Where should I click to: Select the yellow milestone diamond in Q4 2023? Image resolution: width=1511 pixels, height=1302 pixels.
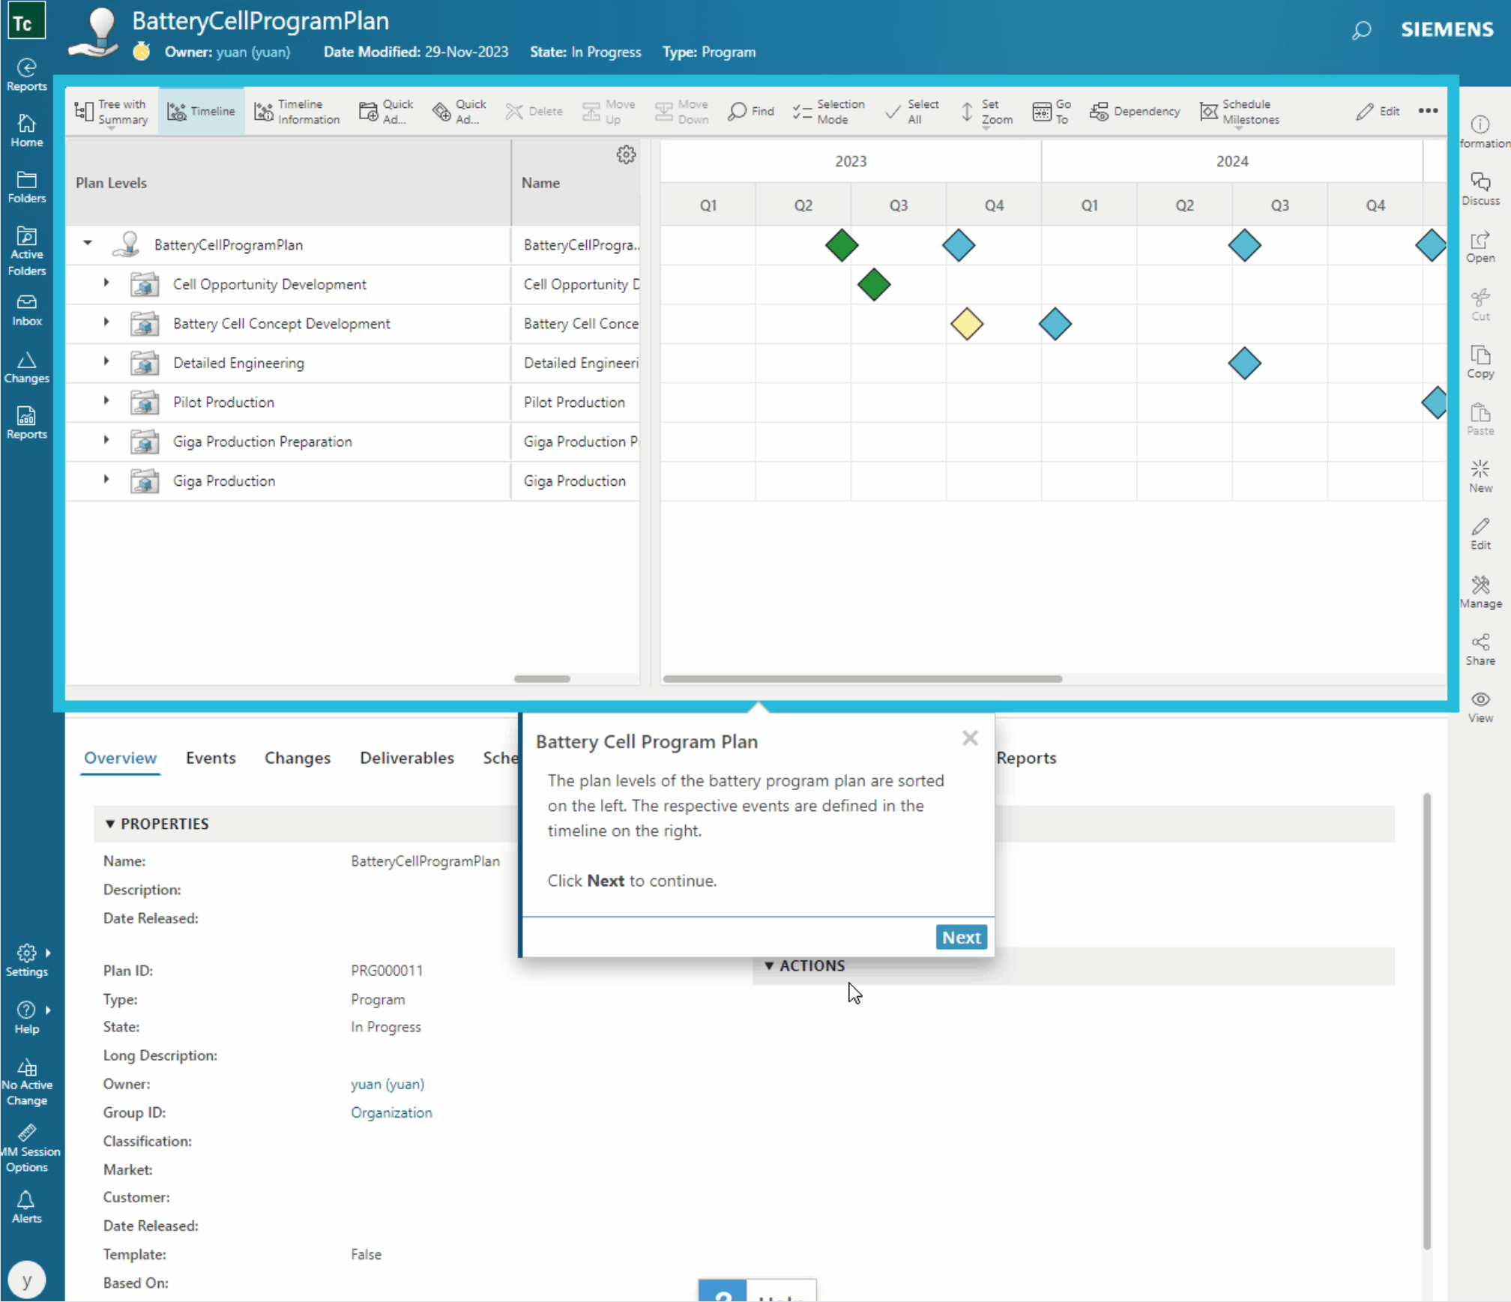coord(967,324)
